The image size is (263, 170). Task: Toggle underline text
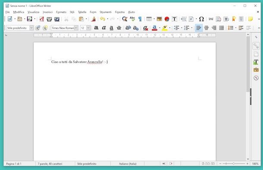click(111, 28)
